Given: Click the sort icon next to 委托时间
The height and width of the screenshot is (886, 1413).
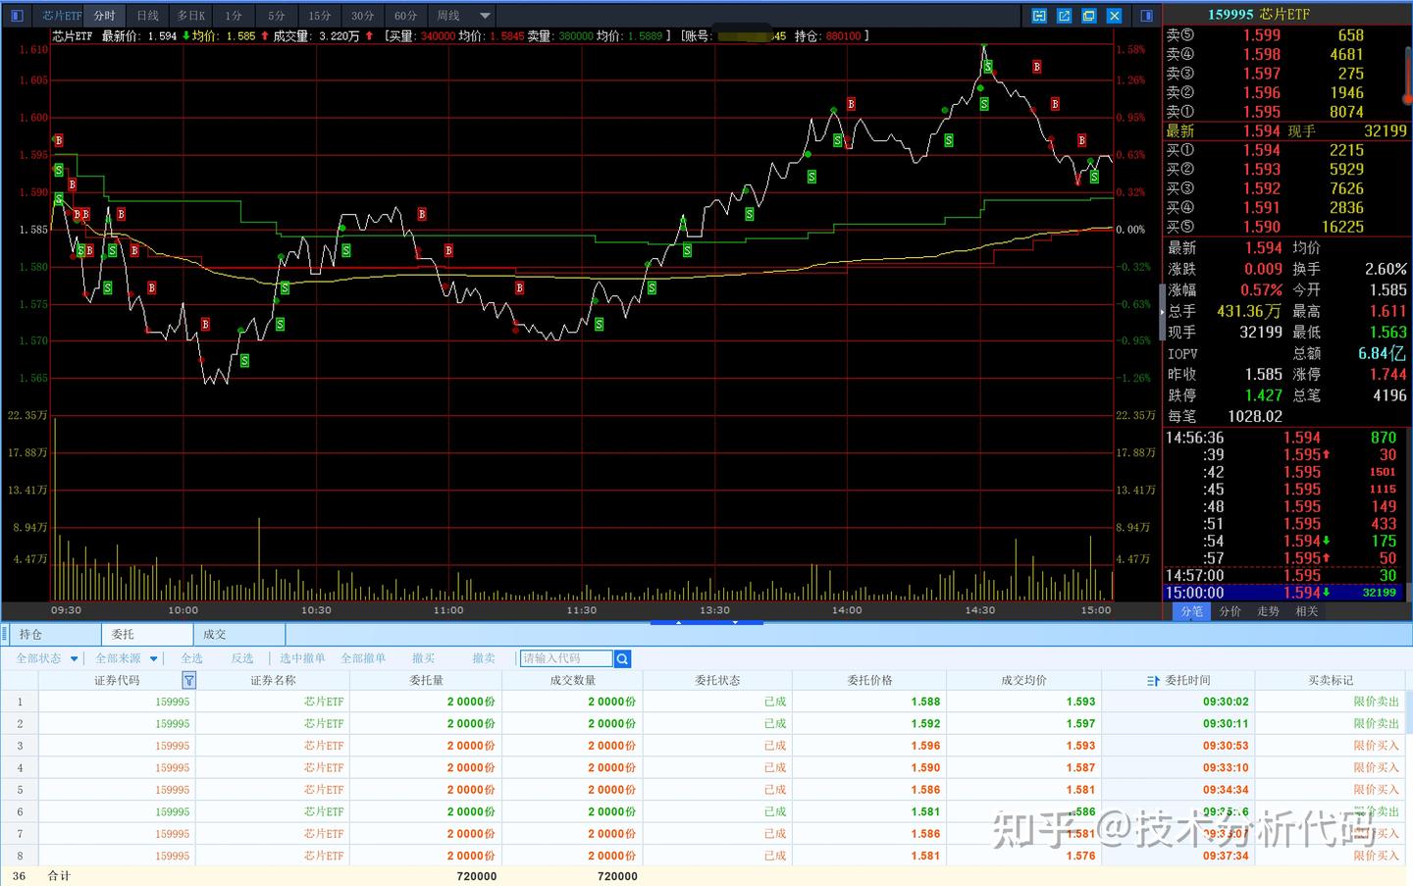Looking at the screenshot, I should [1153, 680].
